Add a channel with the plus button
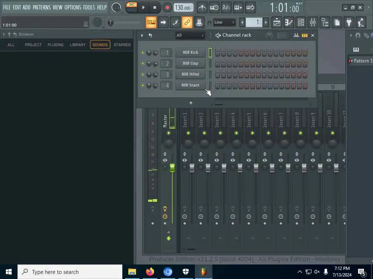 pyautogui.click(x=191, y=103)
